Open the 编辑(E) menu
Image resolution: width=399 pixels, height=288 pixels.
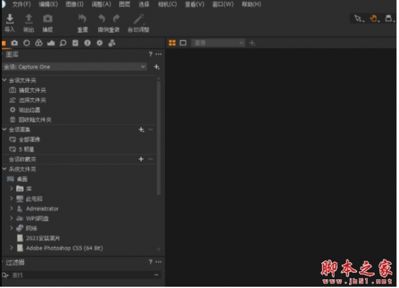tap(49, 5)
